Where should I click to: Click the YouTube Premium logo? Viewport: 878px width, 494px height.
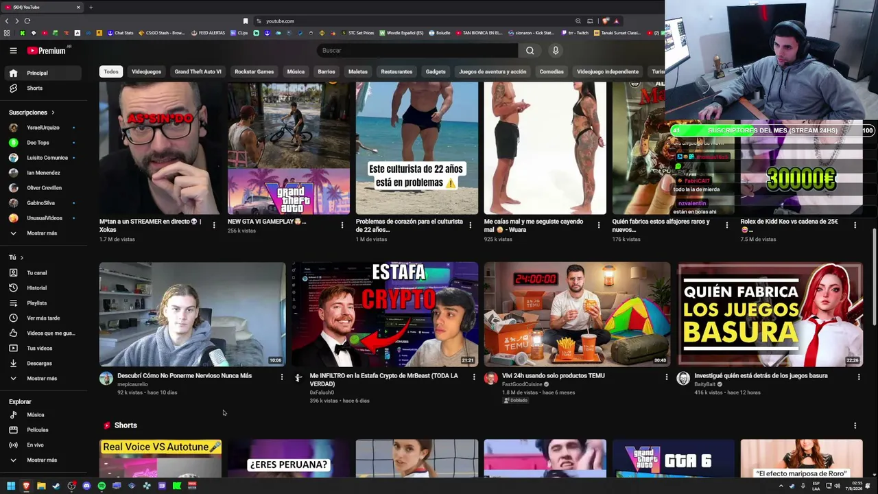tap(47, 51)
